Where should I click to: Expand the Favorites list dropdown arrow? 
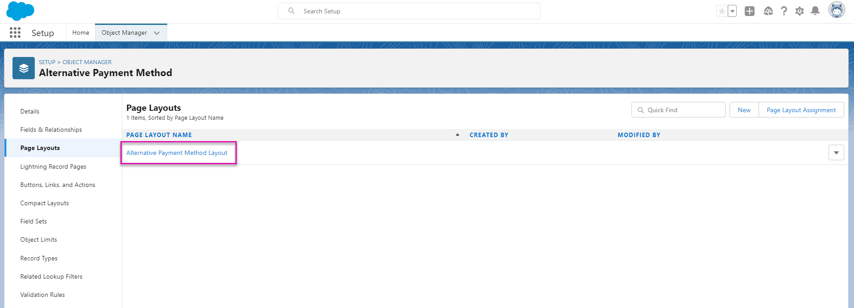click(732, 11)
